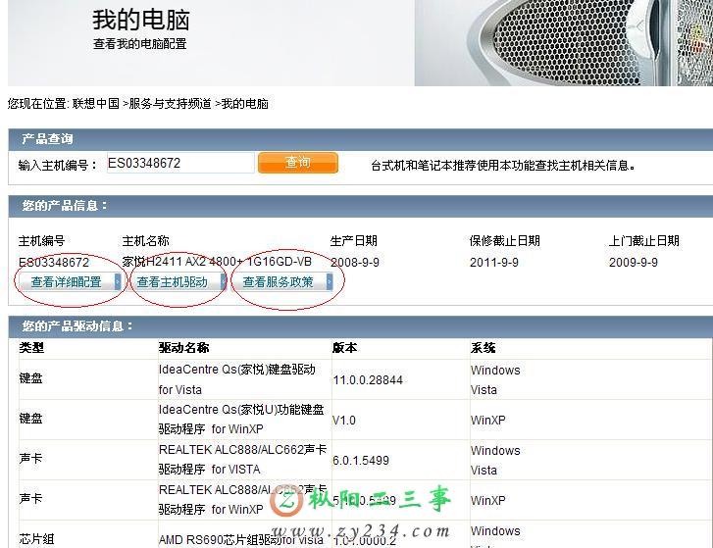The width and height of the screenshot is (713, 548).
Task: Go to 服务与支持频道 breadcrumb link
Action: pyautogui.click(x=170, y=104)
